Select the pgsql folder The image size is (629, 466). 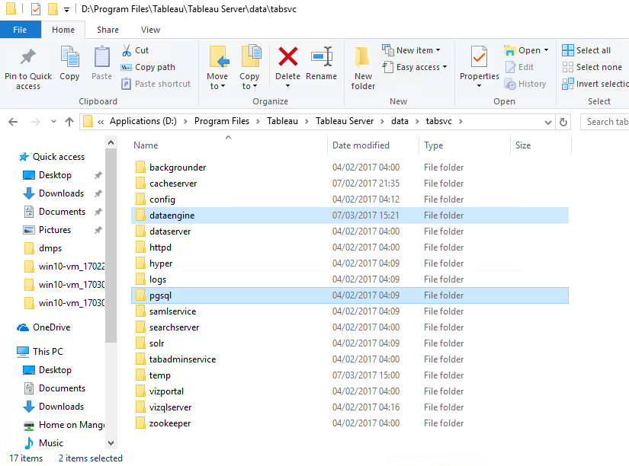point(350,295)
